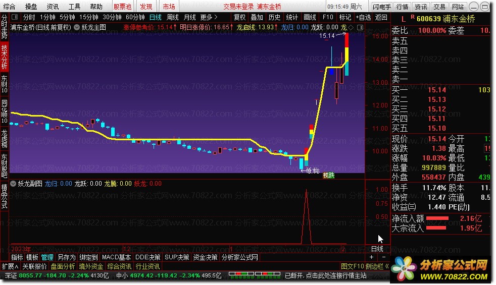496x285 pixels.
Task: Add stock with +自选 button
Action: pos(363,17)
